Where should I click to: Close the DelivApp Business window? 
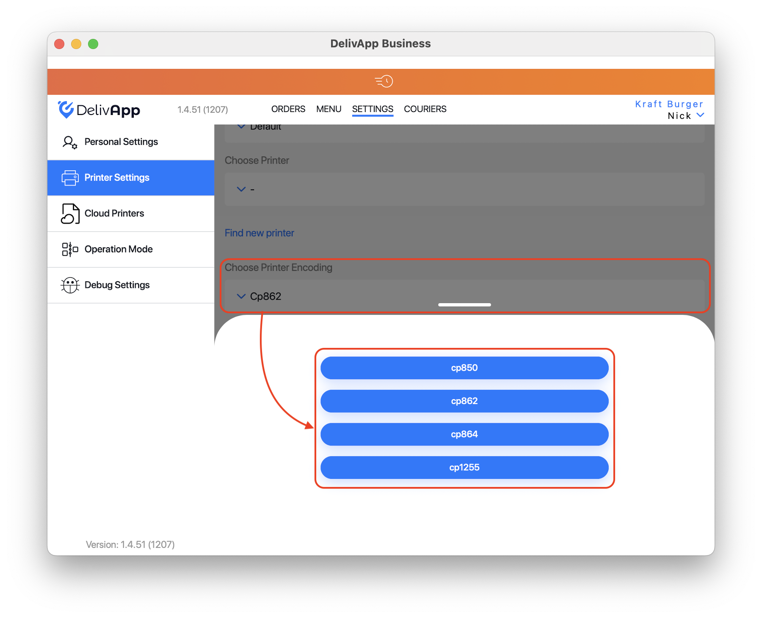coord(59,44)
